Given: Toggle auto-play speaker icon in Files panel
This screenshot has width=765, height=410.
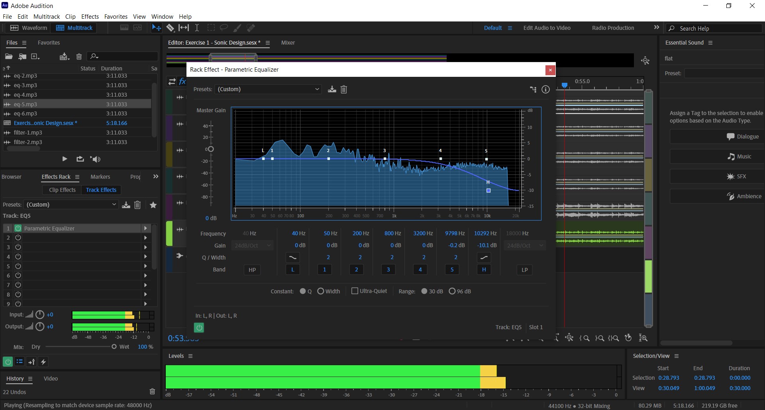Looking at the screenshot, I should 95,159.
